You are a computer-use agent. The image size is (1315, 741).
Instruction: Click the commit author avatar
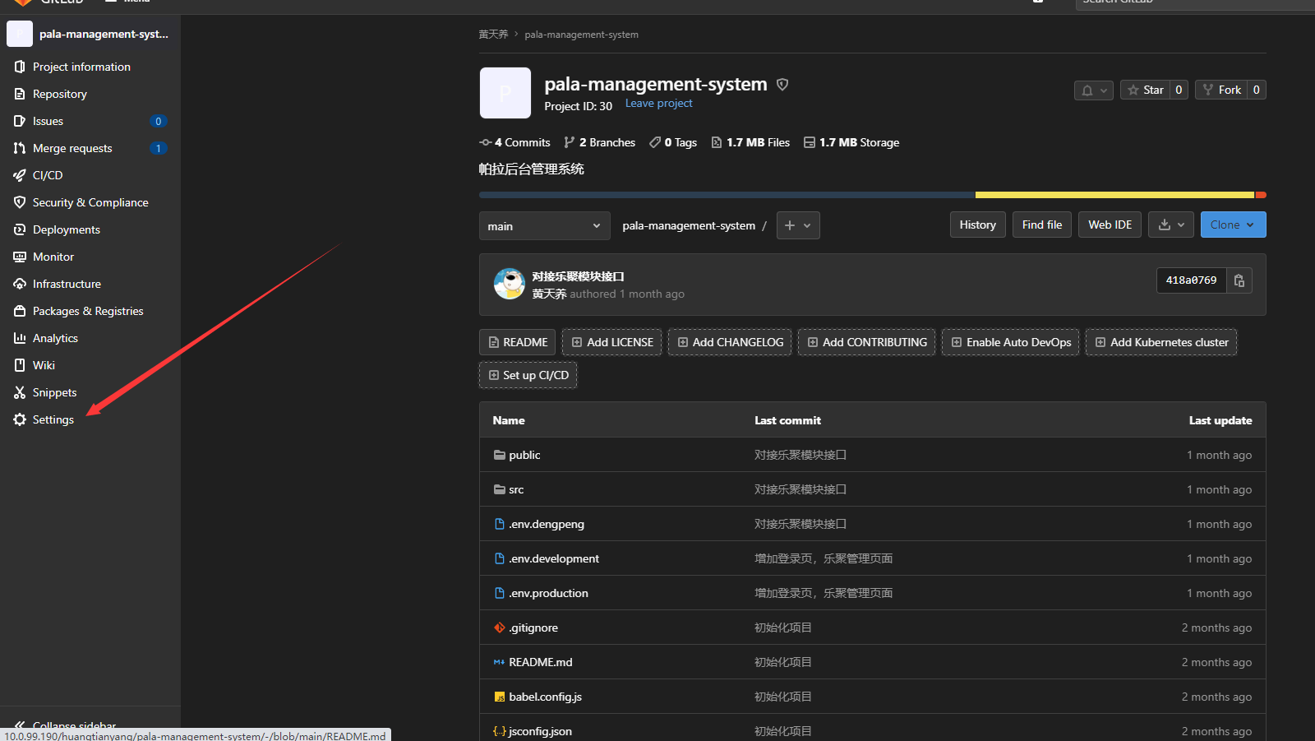click(510, 284)
